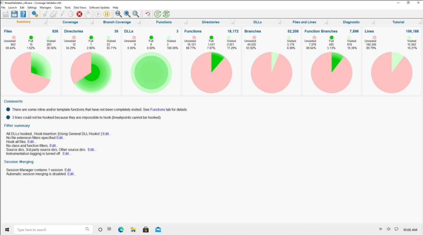Click the small arrow on DLLs tab
This screenshot has width=423, height=235.
coord(279,23)
